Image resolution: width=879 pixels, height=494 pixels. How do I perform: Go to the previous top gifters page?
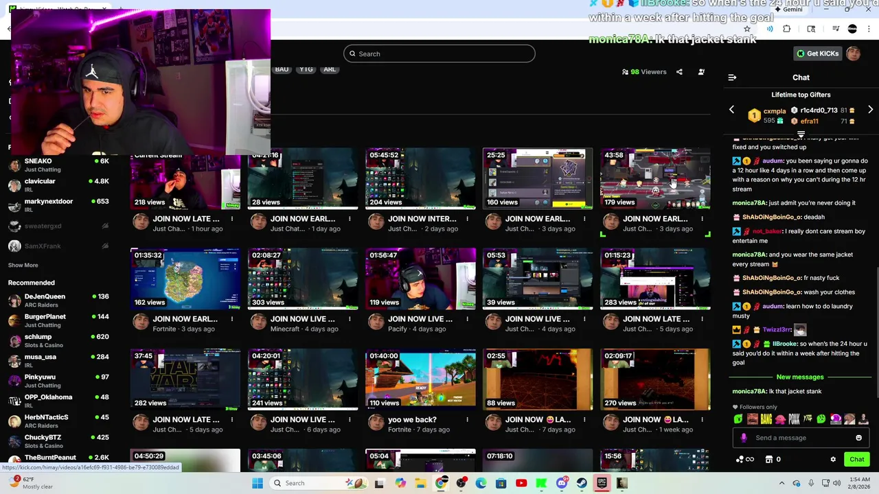click(731, 110)
